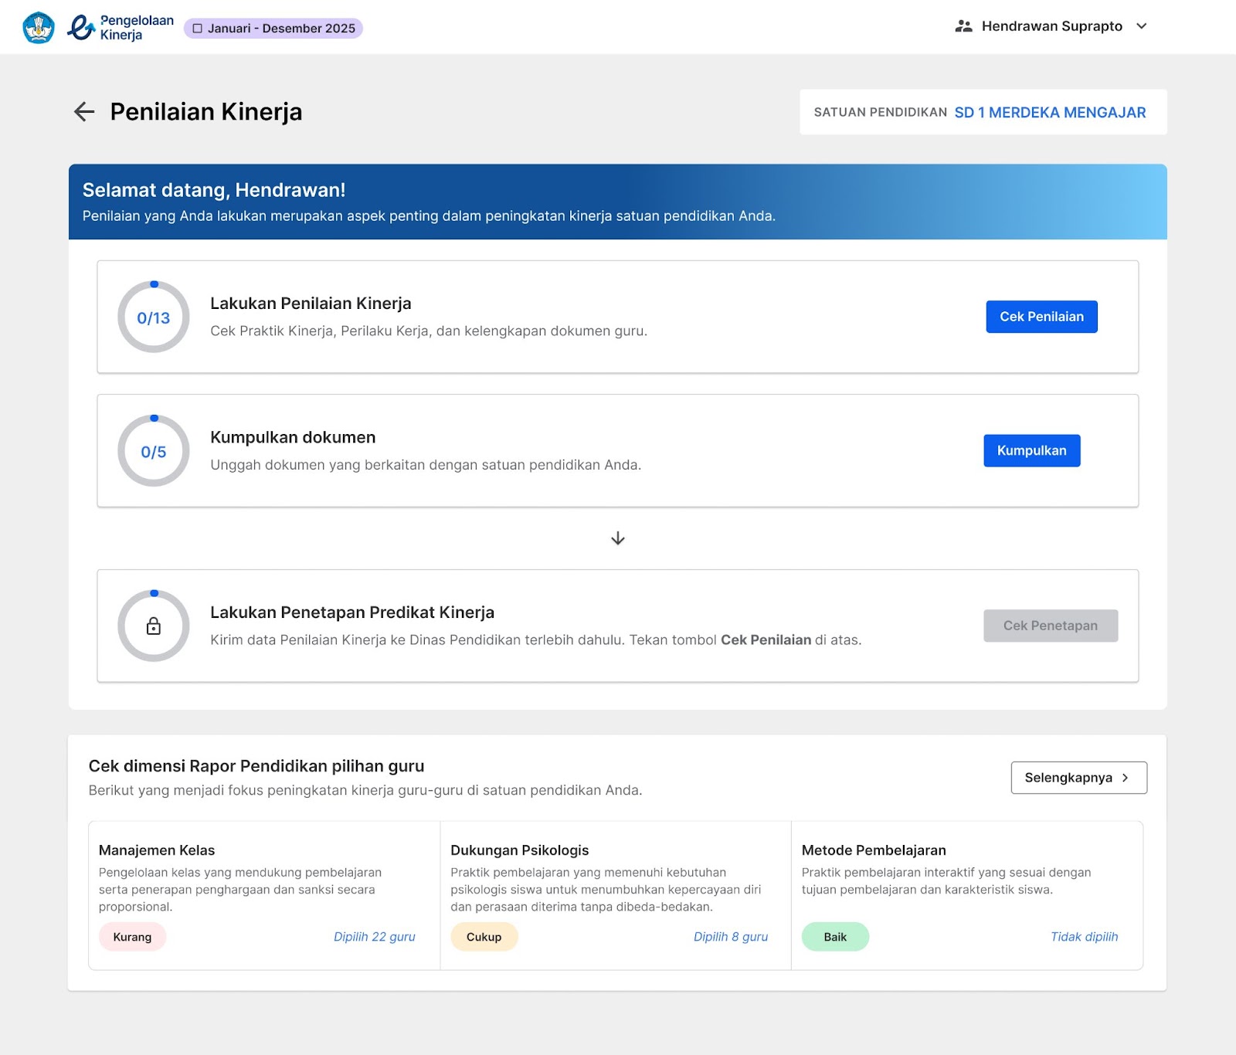Click the Kumpulkan dokumen heading
Image resolution: width=1236 pixels, height=1055 pixels.
tap(293, 438)
